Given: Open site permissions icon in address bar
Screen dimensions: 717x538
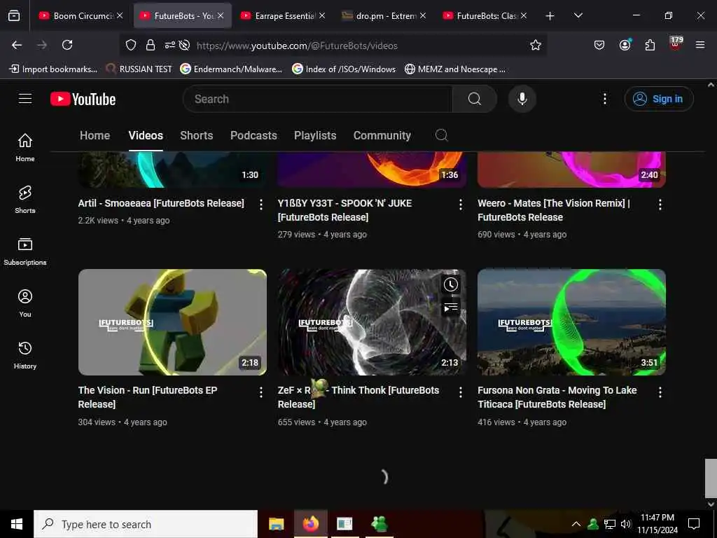Looking at the screenshot, I should coord(169,45).
